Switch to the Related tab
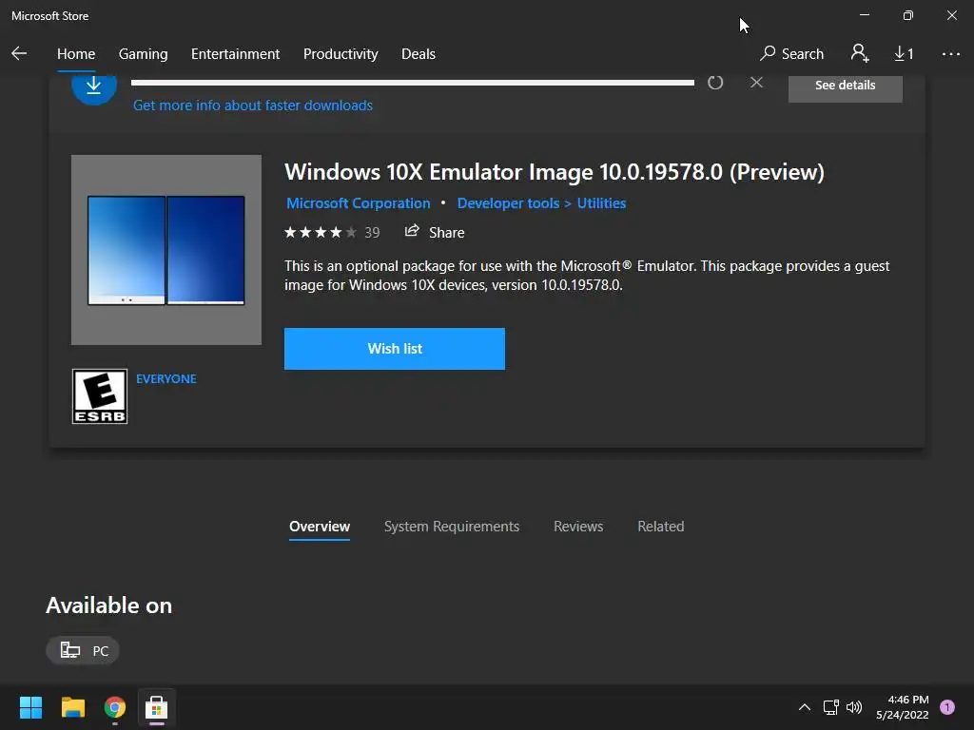974x730 pixels. (661, 527)
